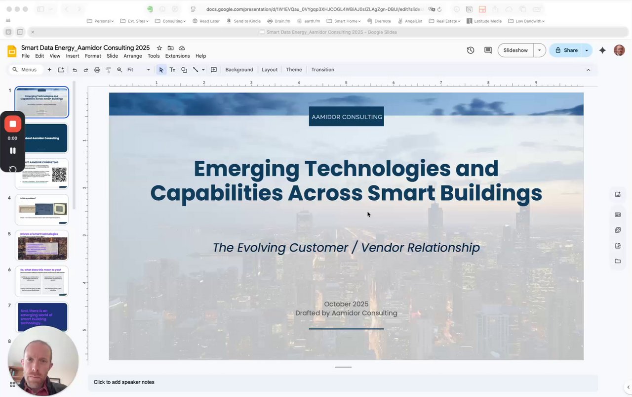Screen dimensions: 632x397
Task: Click the Background button
Action: tap(239, 70)
